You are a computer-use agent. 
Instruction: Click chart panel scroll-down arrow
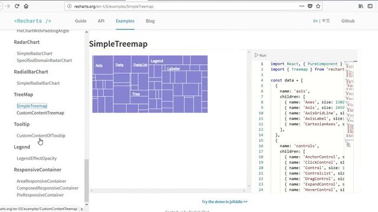coord(249,186)
